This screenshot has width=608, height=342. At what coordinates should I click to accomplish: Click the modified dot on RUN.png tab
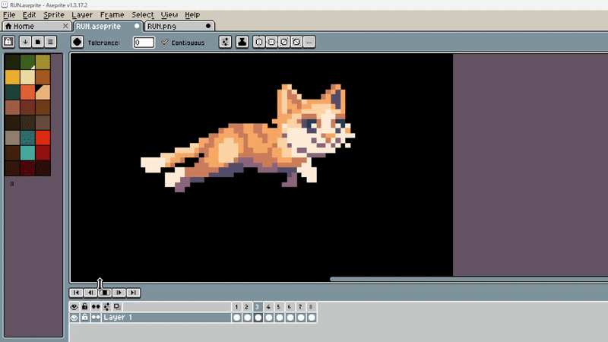pyautogui.click(x=208, y=26)
